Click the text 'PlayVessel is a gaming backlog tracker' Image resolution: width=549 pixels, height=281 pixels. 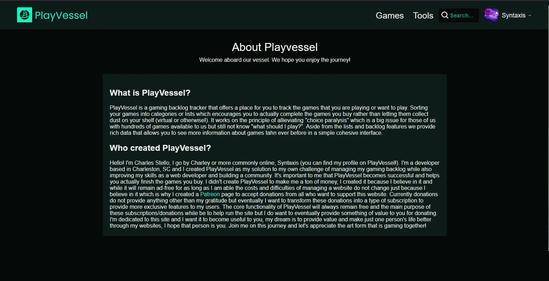point(158,108)
